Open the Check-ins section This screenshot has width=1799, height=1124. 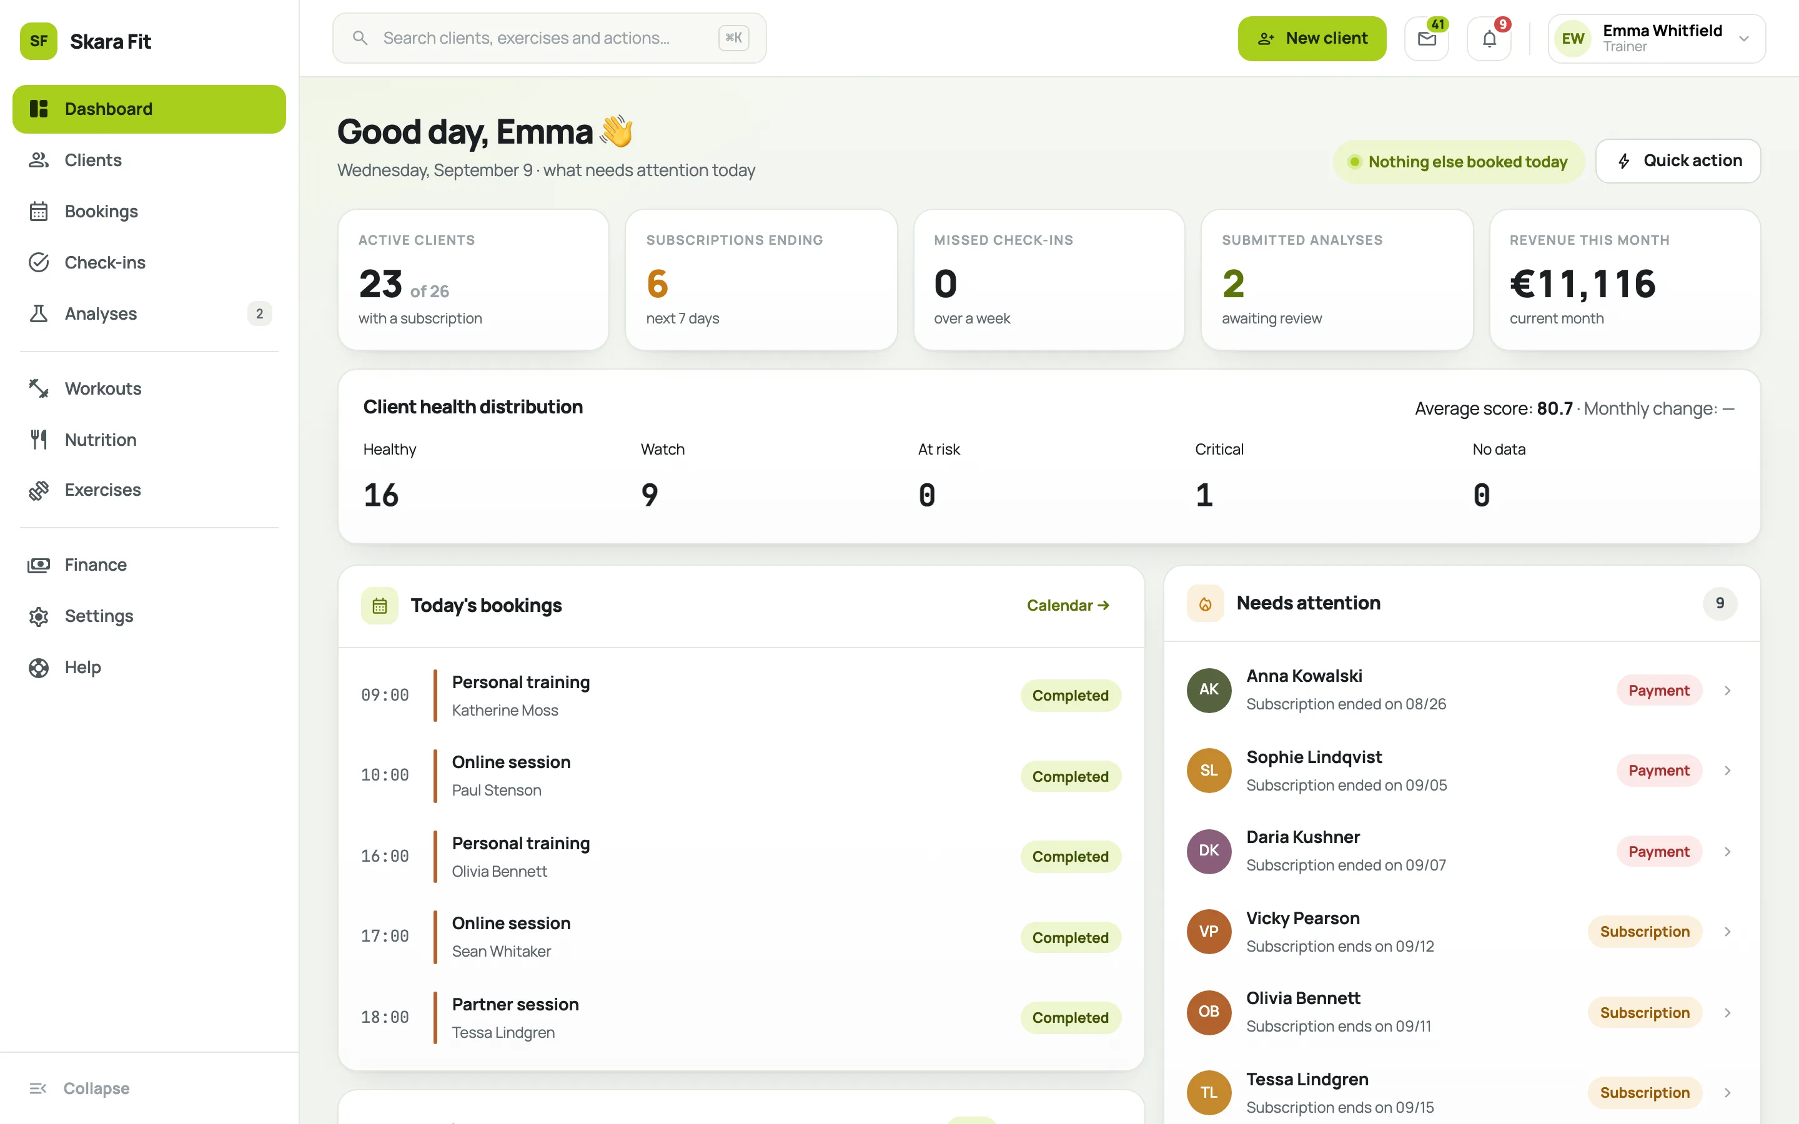pos(149,262)
